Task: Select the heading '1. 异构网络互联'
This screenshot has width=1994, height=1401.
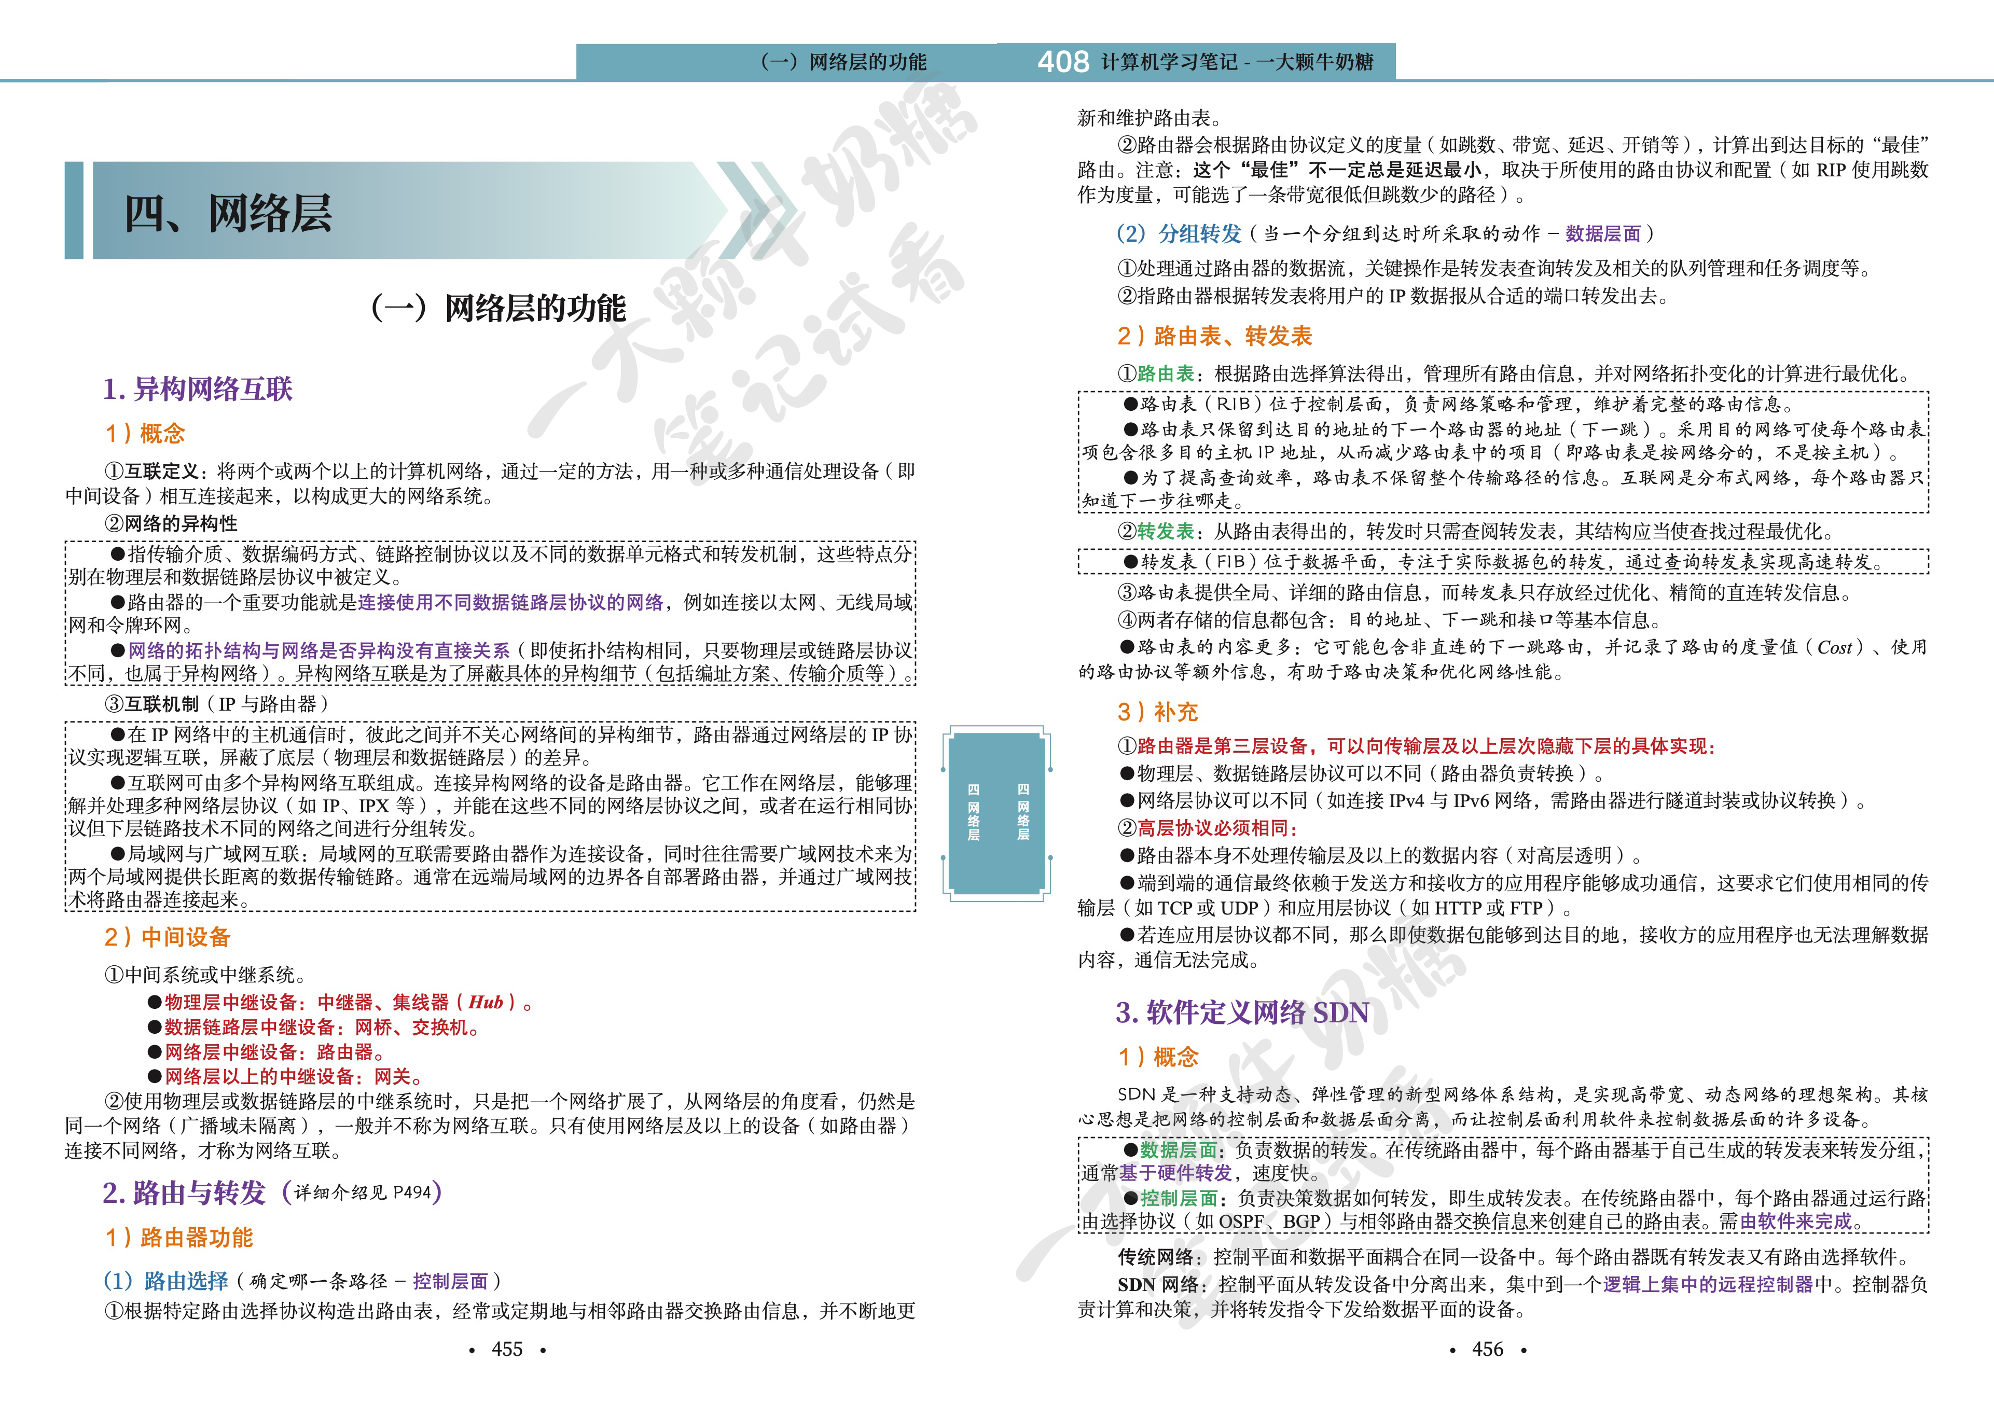Action: (x=197, y=389)
